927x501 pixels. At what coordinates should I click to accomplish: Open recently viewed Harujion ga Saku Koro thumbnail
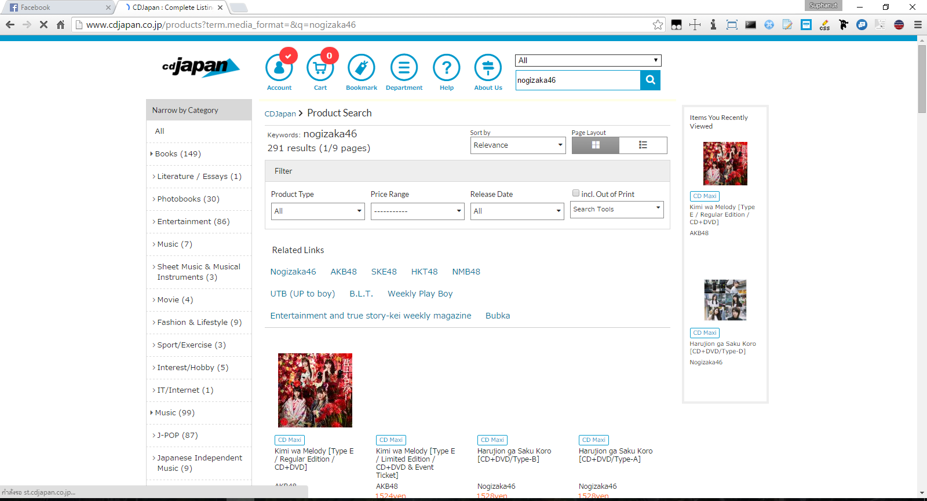click(725, 300)
